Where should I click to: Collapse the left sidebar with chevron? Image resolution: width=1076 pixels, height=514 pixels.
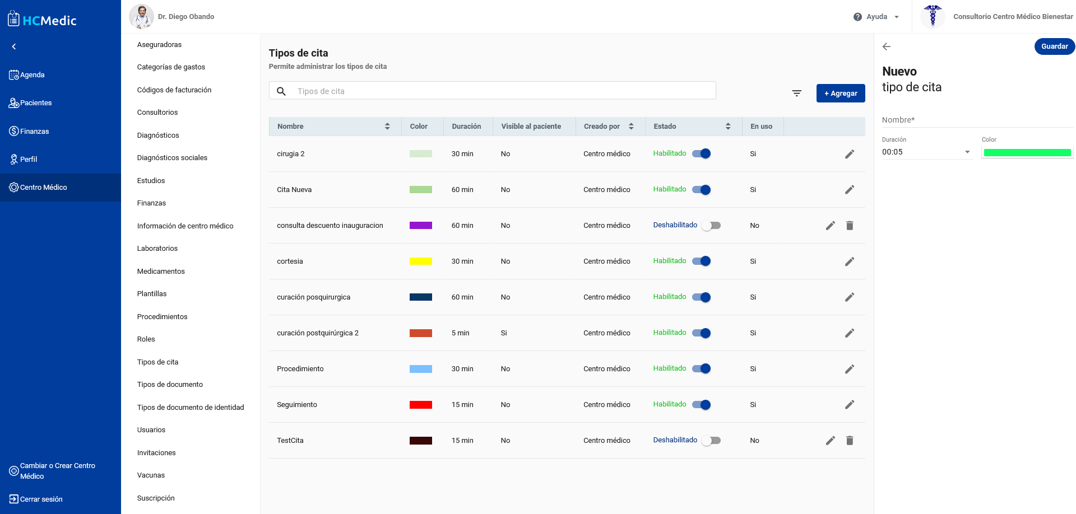pos(14,46)
